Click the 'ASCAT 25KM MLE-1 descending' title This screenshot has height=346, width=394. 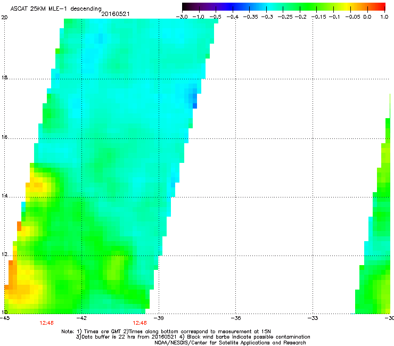tap(56, 9)
